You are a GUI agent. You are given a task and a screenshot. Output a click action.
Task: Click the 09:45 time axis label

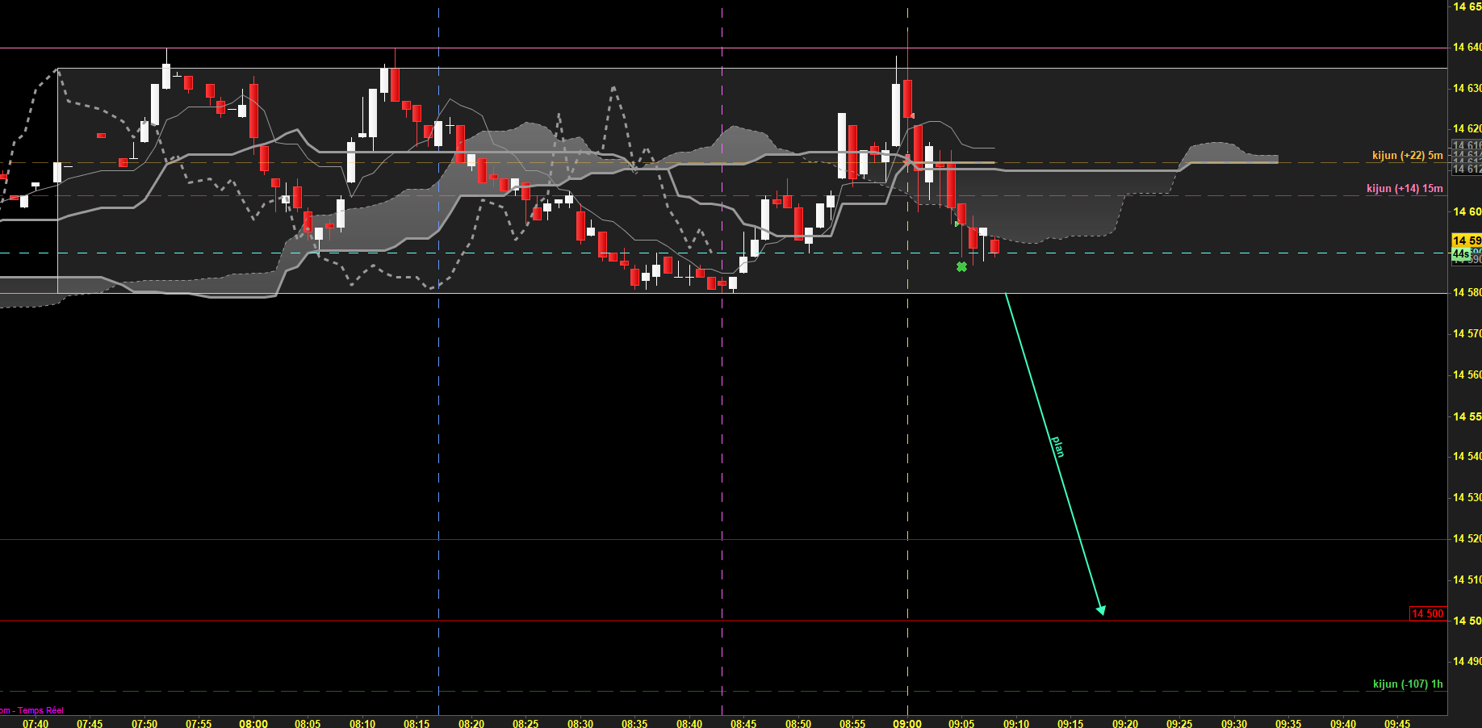(1397, 723)
